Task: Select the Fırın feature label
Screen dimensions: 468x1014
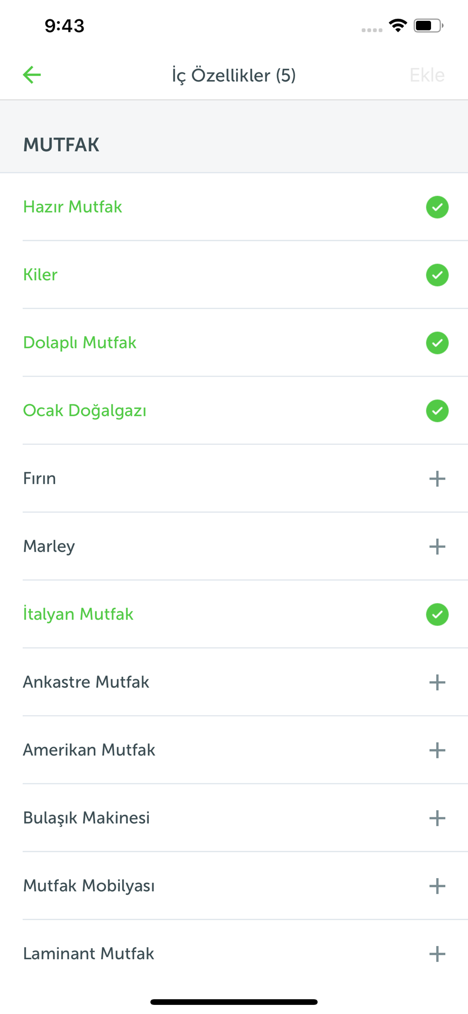Action: tap(40, 479)
